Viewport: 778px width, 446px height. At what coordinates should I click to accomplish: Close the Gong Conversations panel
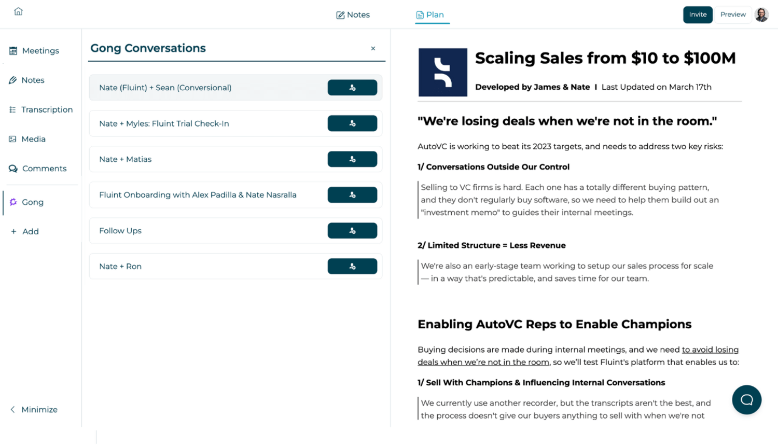coord(373,49)
